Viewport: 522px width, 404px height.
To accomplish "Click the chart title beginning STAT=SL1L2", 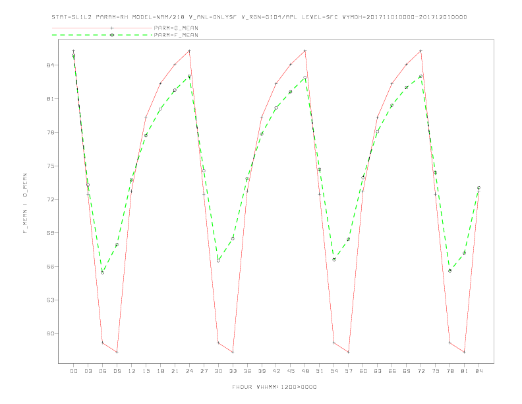I will point(259,17).
